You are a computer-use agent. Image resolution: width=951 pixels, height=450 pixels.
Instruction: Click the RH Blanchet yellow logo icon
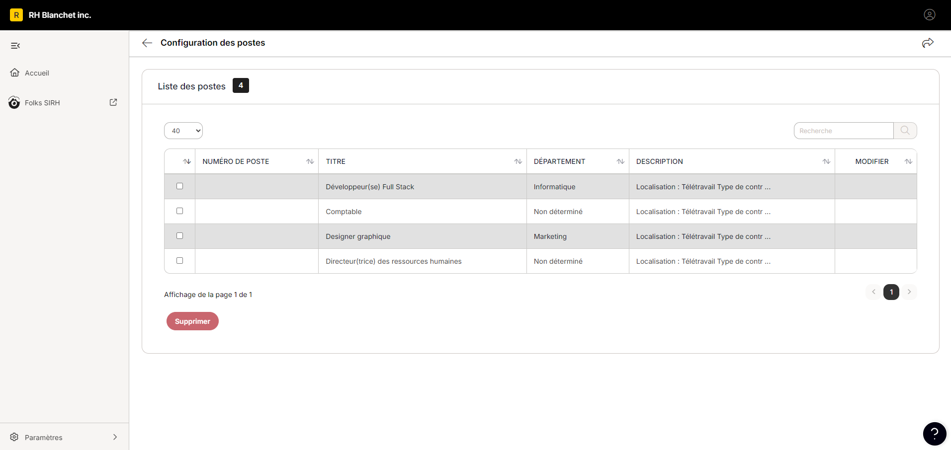pos(16,15)
